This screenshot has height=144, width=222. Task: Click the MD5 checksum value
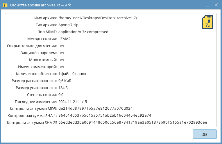pos(95,109)
